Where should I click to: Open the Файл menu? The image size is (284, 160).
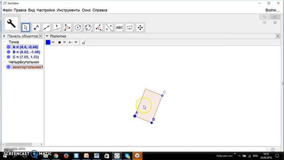7,10
